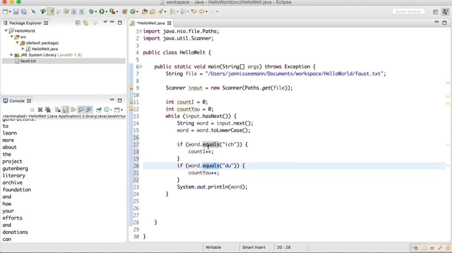
Task: Click the Display Selected Console icon
Action: point(107,110)
